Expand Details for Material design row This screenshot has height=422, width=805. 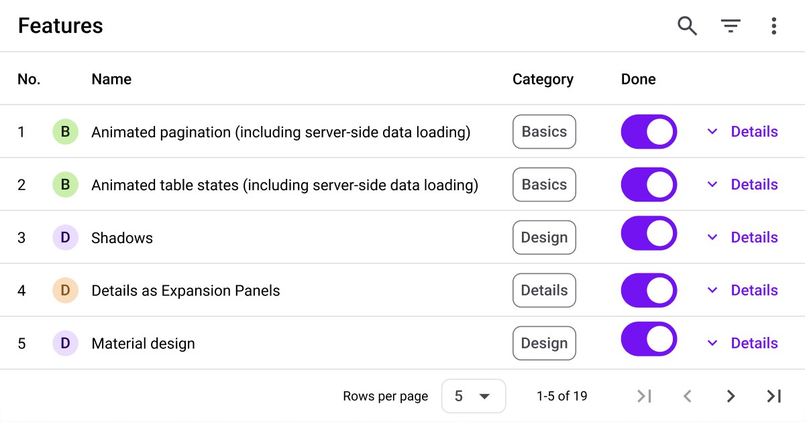tap(743, 344)
